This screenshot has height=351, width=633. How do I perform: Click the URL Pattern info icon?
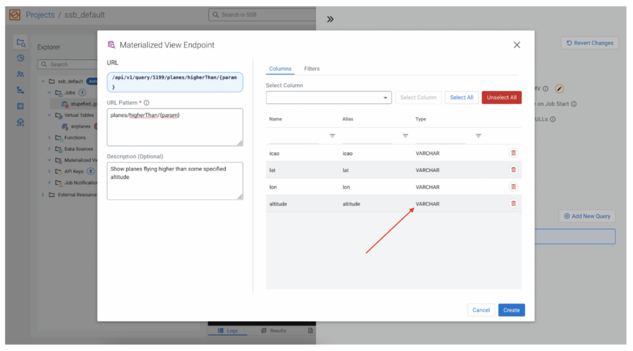(147, 103)
